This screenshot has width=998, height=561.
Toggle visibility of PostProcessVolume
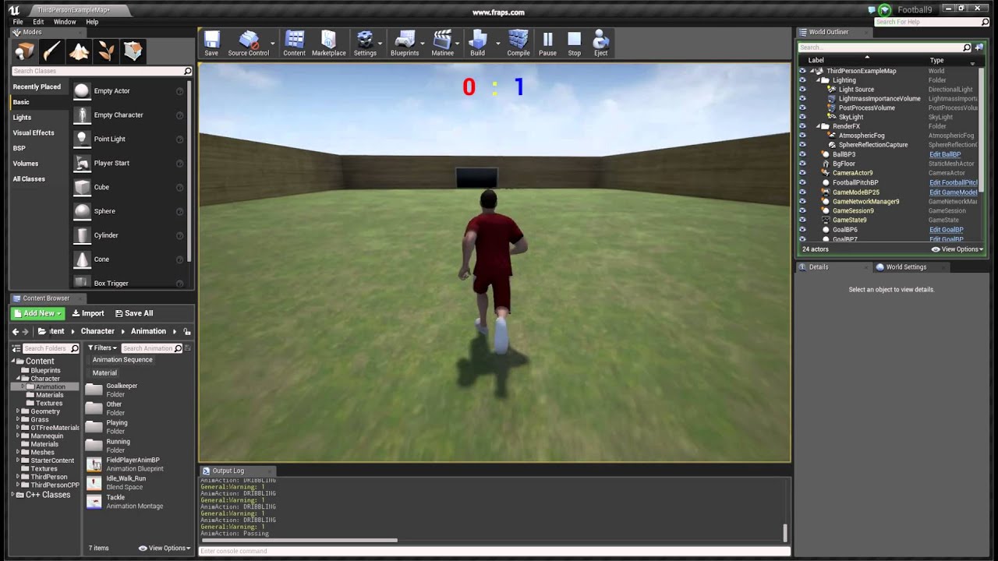802,108
